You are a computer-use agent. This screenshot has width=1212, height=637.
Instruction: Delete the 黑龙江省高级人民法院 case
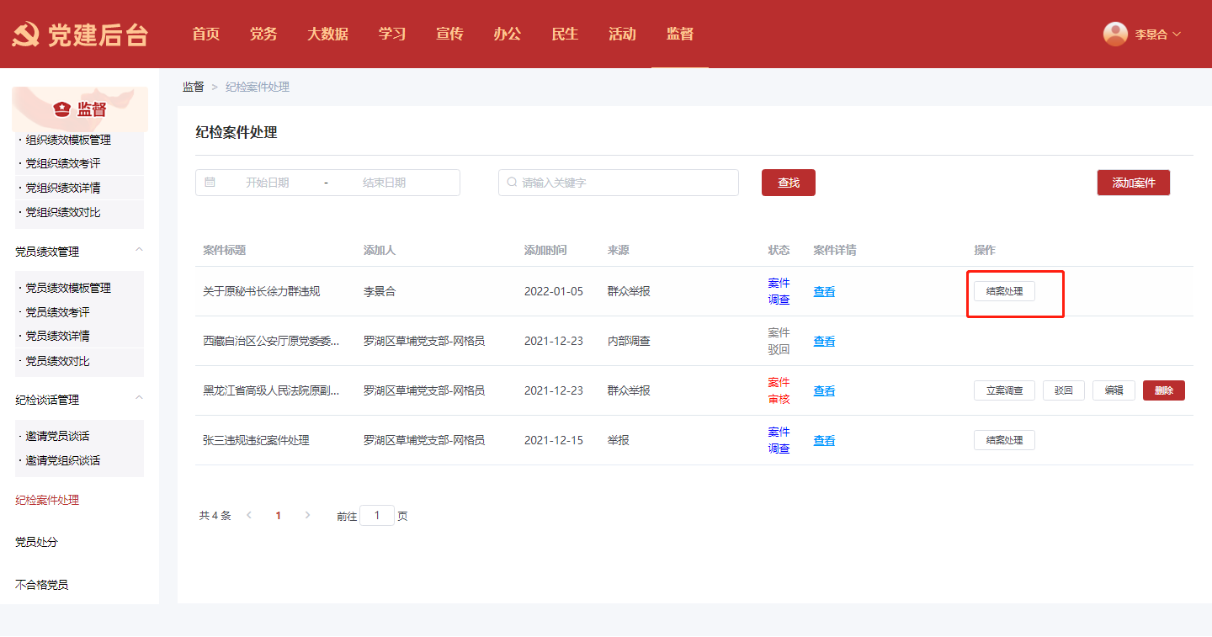1163,390
